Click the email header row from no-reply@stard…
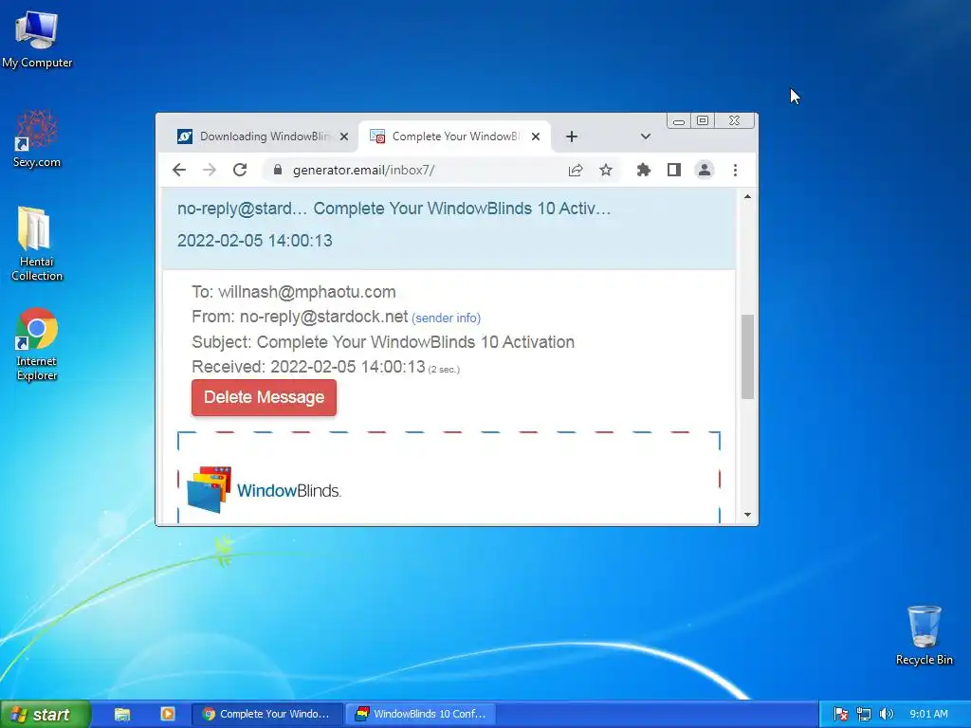Viewport: 971px width, 728px height. [x=449, y=227]
